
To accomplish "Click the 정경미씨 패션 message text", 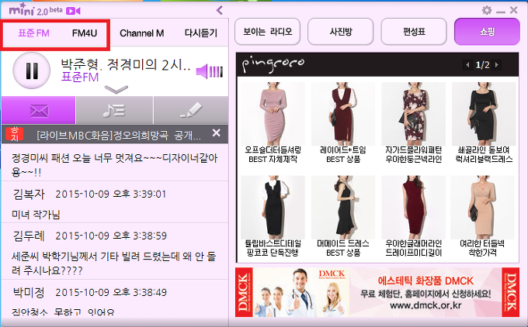I will [x=115, y=165].
